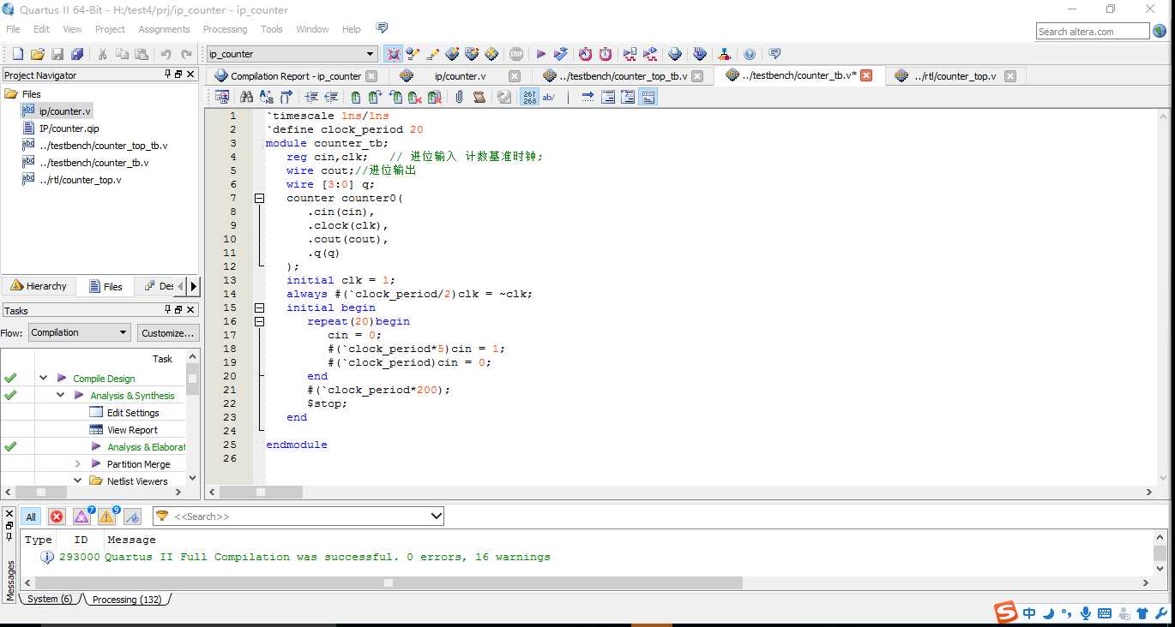Toggle the warning messages filter
This screenshot has width=1175, height=627.
coord(107,516)
